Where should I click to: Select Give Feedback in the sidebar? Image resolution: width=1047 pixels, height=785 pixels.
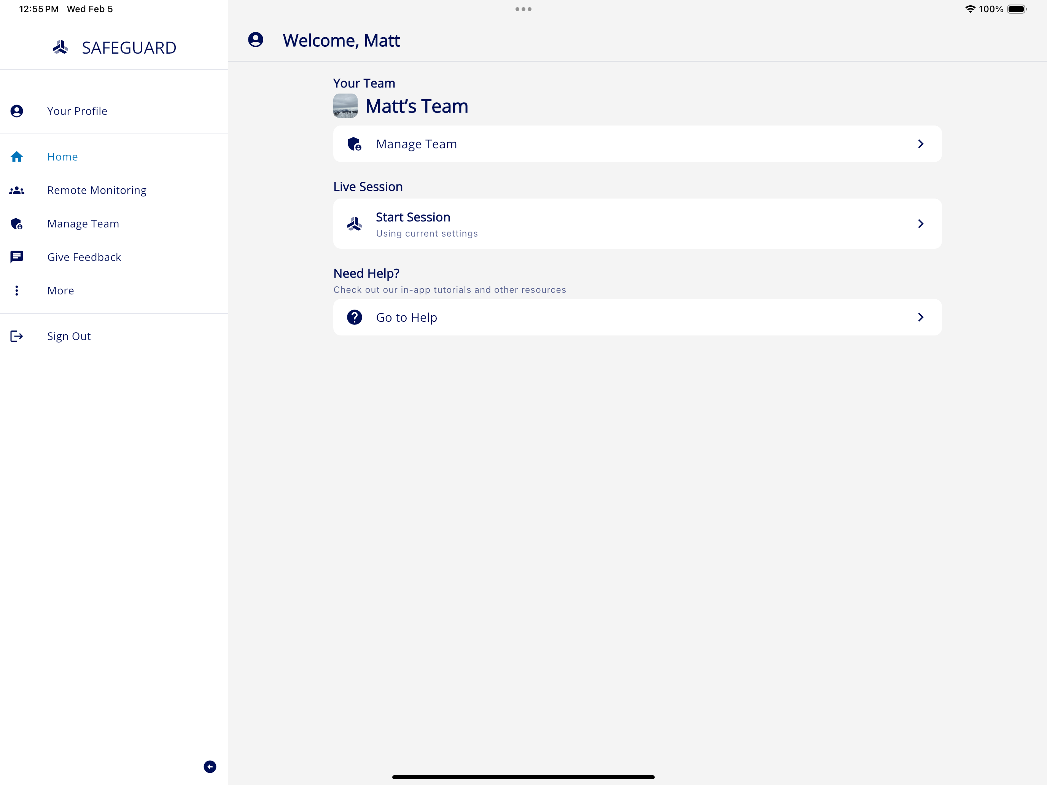(114, 257)
